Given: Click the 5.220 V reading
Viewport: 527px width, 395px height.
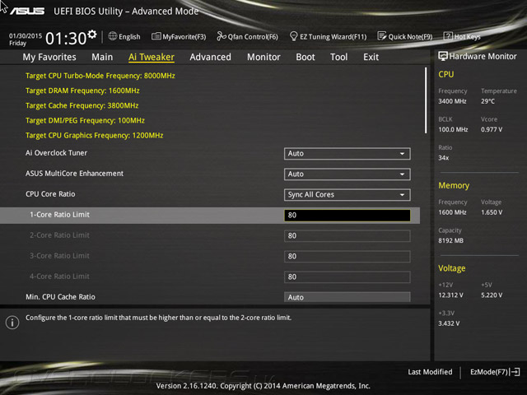Looking at the screenshot, I should [x=492, y=295].
